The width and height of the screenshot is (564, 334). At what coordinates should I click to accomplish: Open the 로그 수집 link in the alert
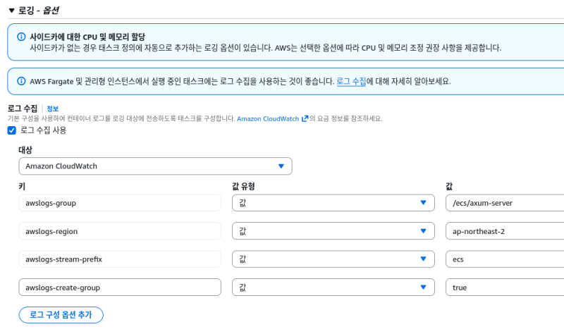click(x=351, y=82)
